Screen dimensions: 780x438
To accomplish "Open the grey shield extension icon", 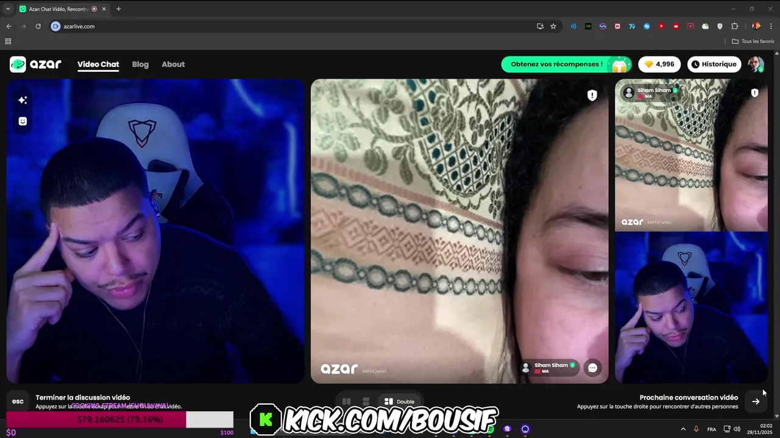I will click(x=720, y=26).
